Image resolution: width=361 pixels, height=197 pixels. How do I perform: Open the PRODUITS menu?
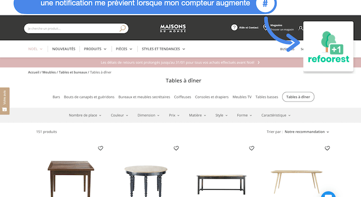coord(95,49)
